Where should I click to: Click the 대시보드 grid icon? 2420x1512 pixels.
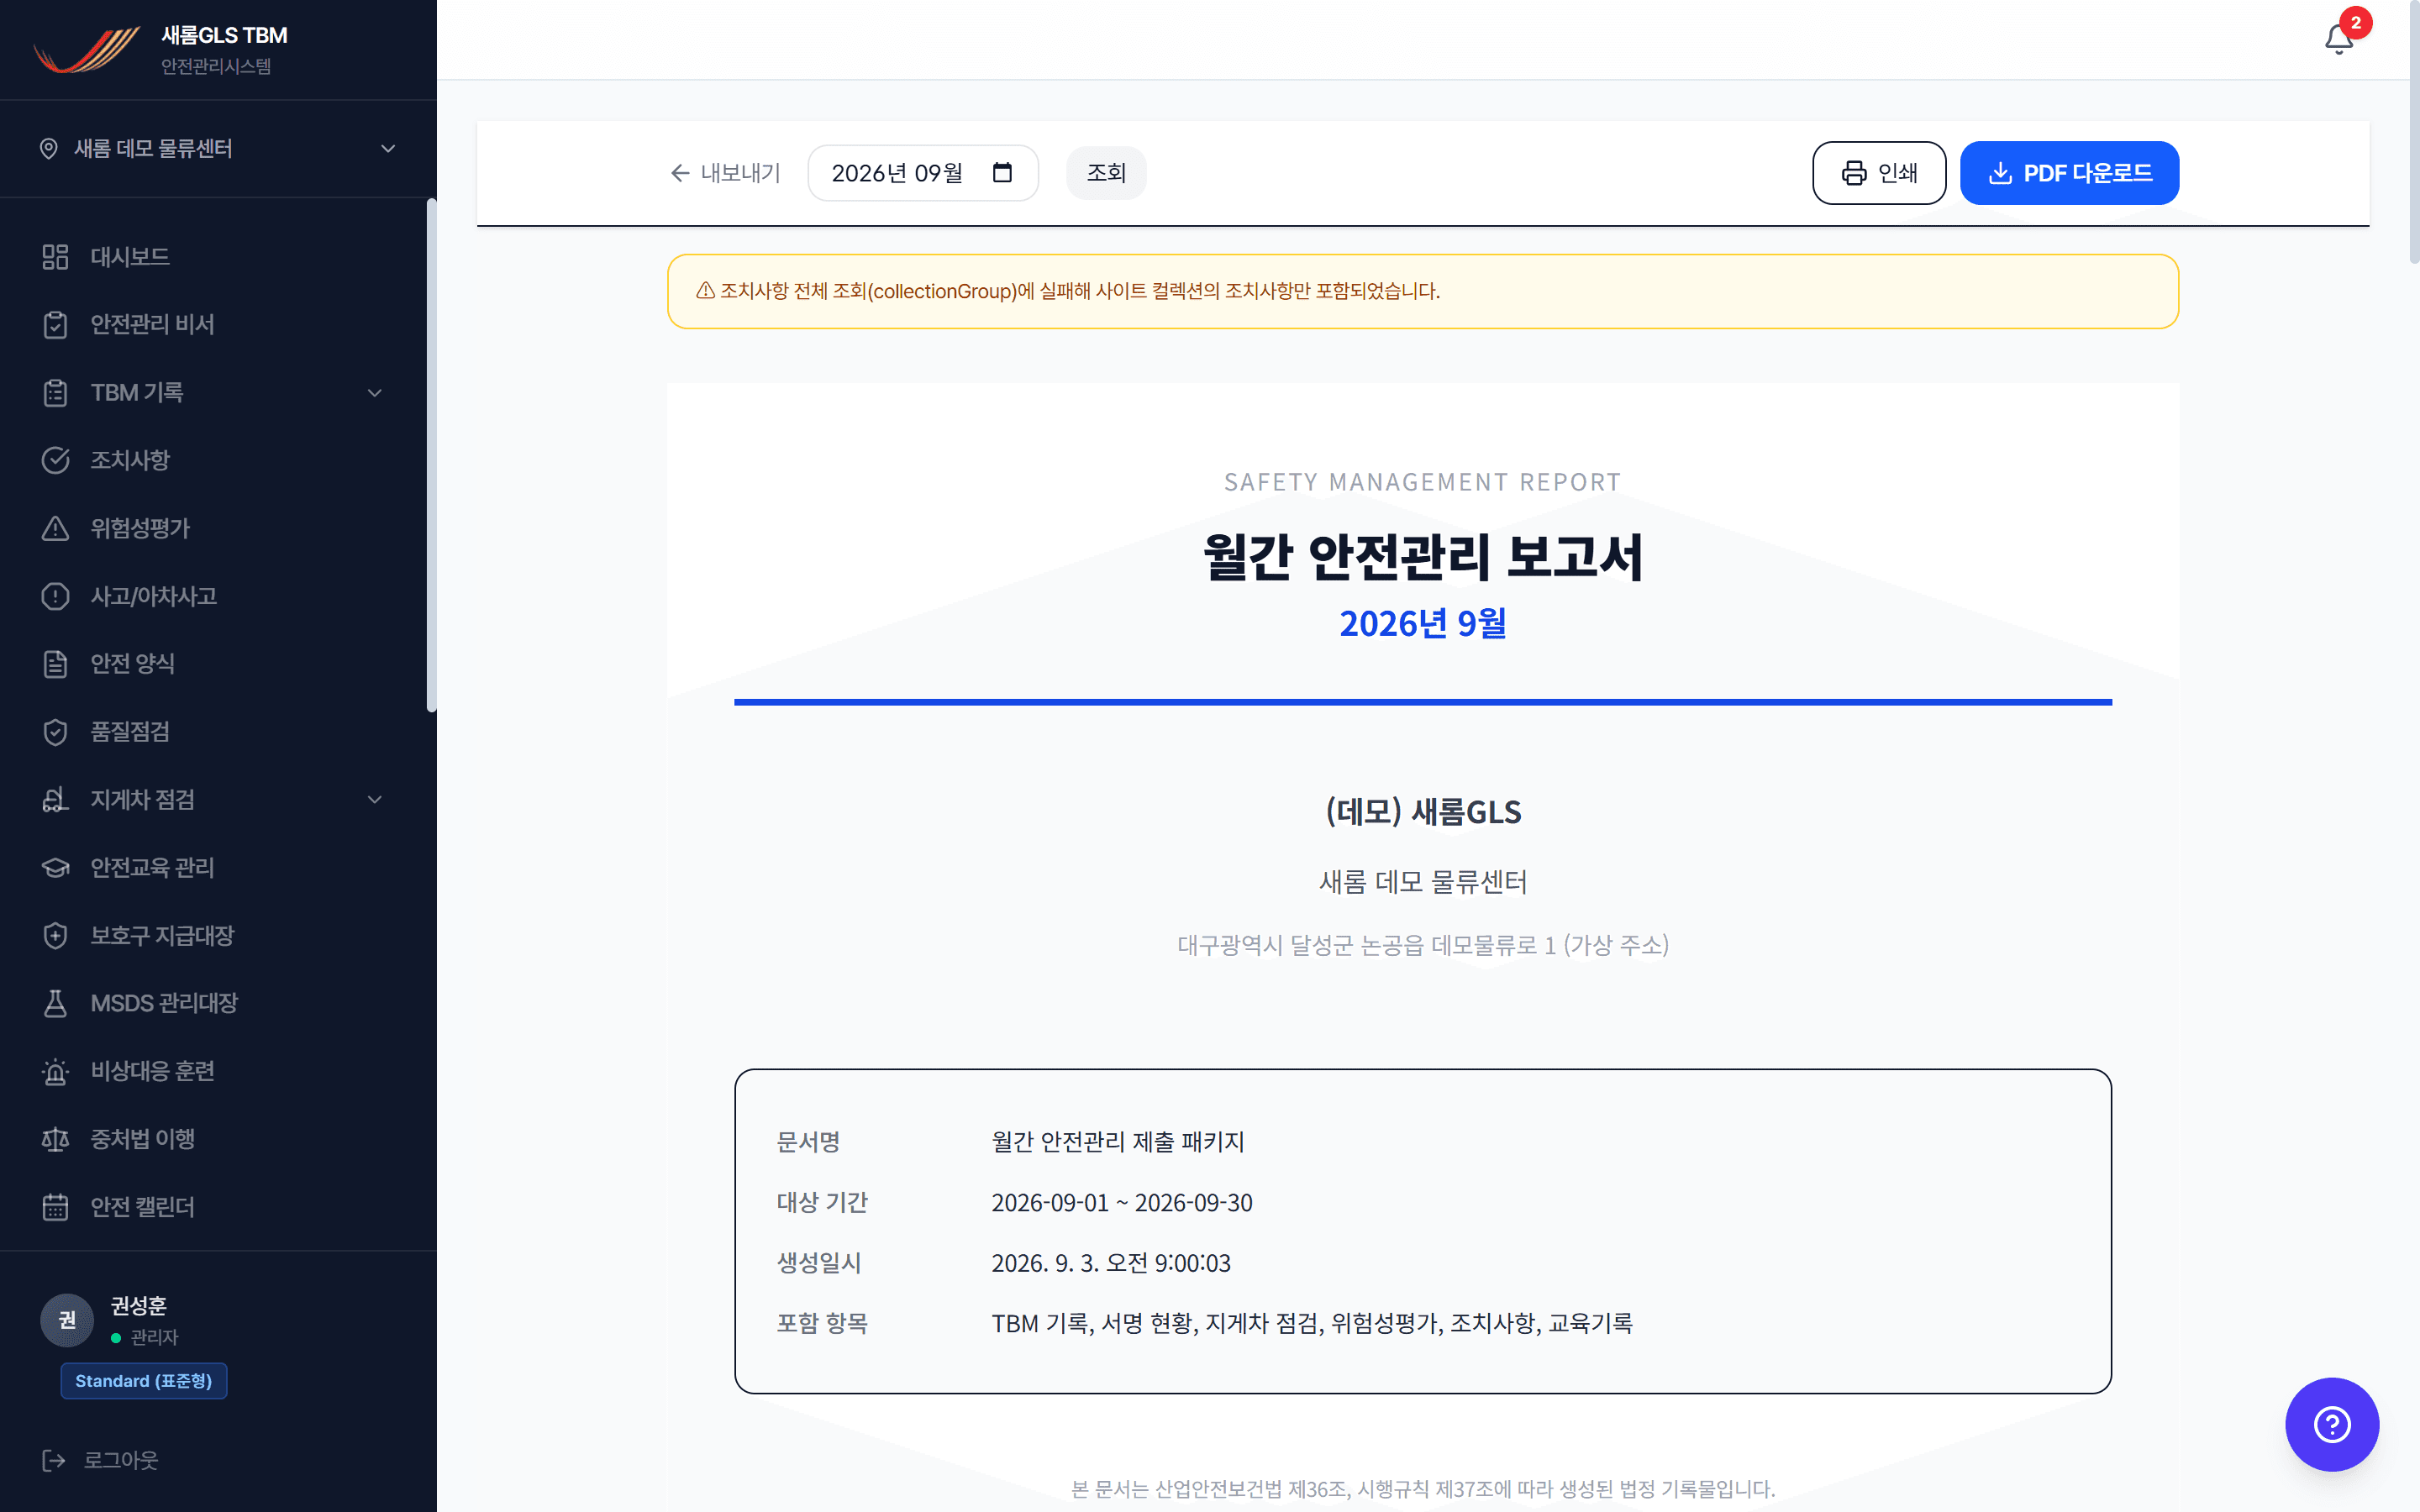(x=55, y=257)
